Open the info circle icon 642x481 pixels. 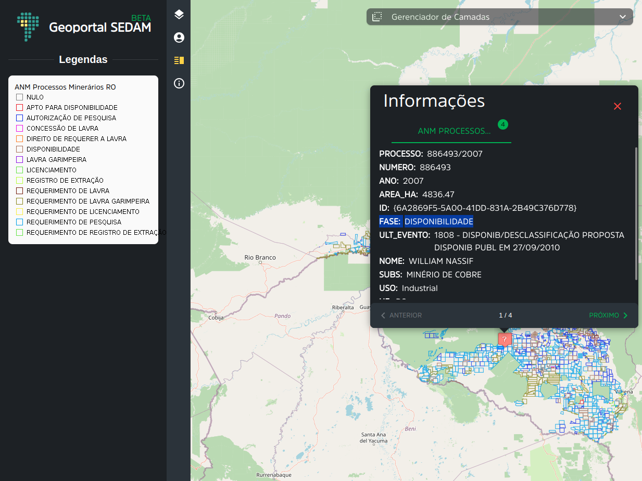(x=179, y=83)
